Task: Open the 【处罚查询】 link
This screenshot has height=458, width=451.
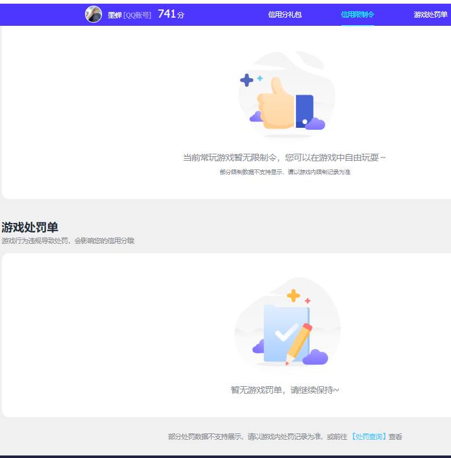Action: (x=368, y=437)
